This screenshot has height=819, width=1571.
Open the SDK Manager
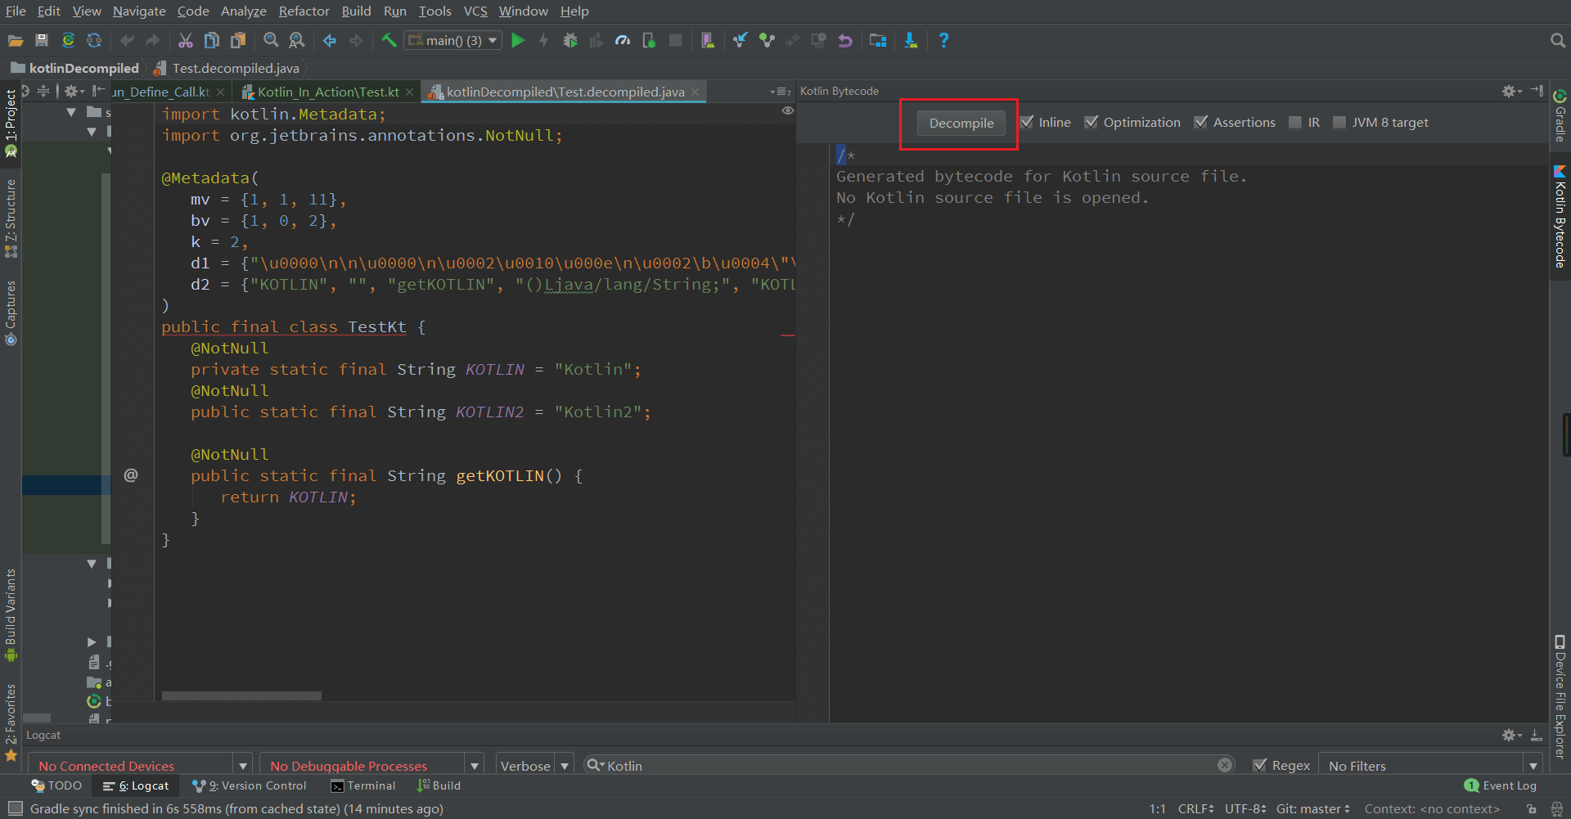click(911, 40)
